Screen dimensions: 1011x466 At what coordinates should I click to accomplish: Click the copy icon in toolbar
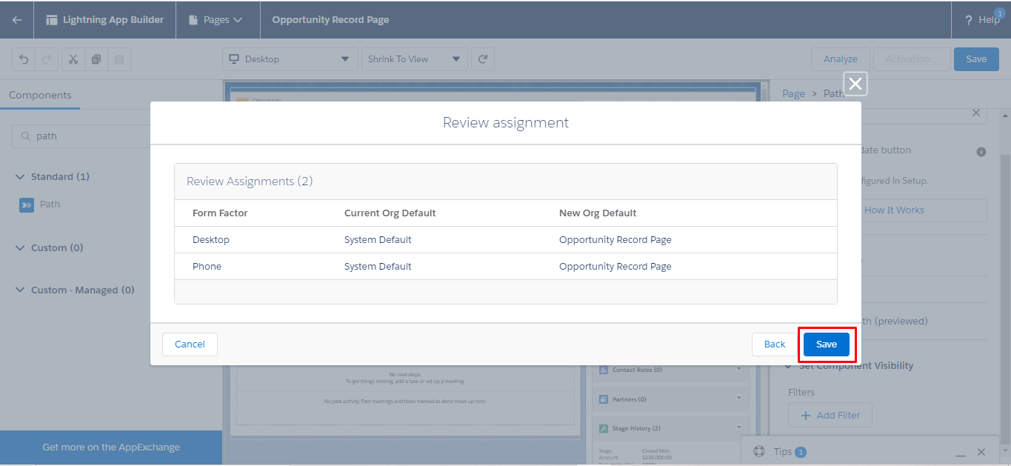96,59
